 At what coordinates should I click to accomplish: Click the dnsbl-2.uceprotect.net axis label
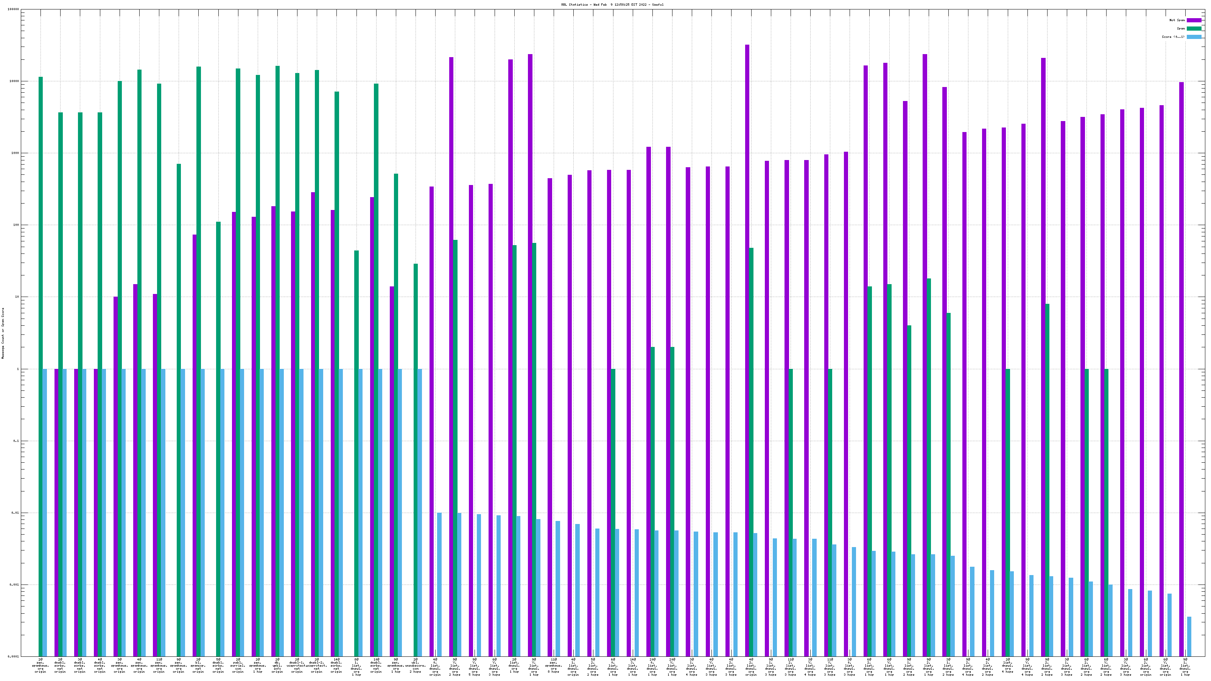tap(316, 665)
